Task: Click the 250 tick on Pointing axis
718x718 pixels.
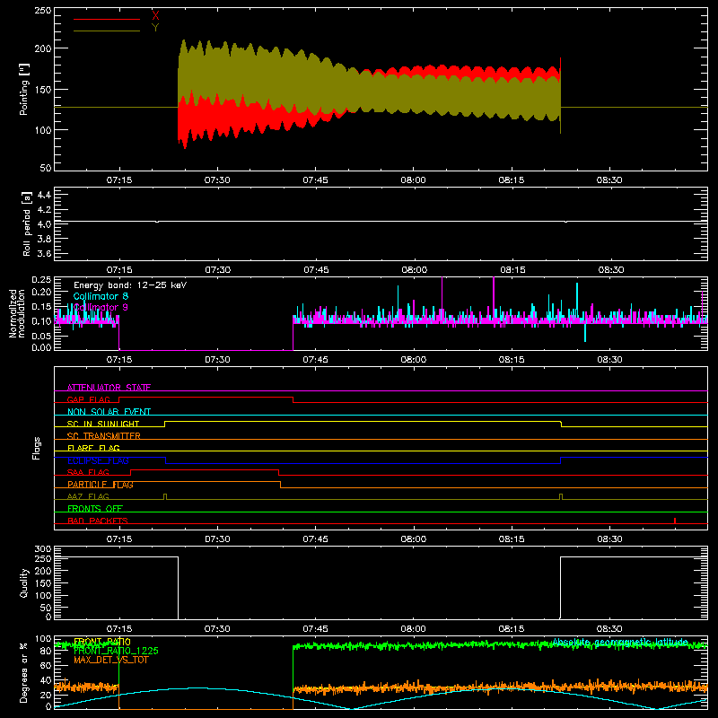Action: (x=43, y=11)
